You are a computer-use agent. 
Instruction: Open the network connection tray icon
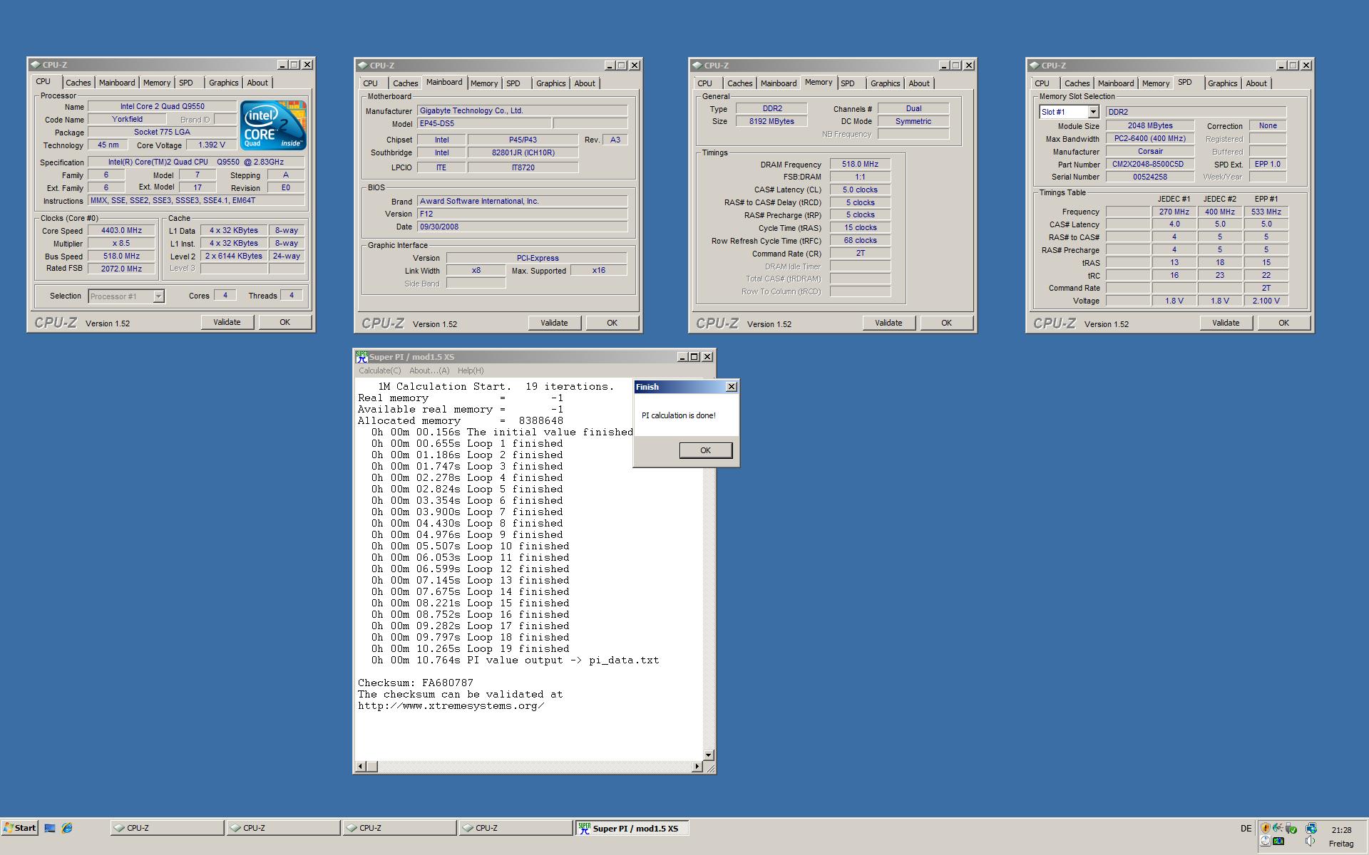[x=1311, y=828]
